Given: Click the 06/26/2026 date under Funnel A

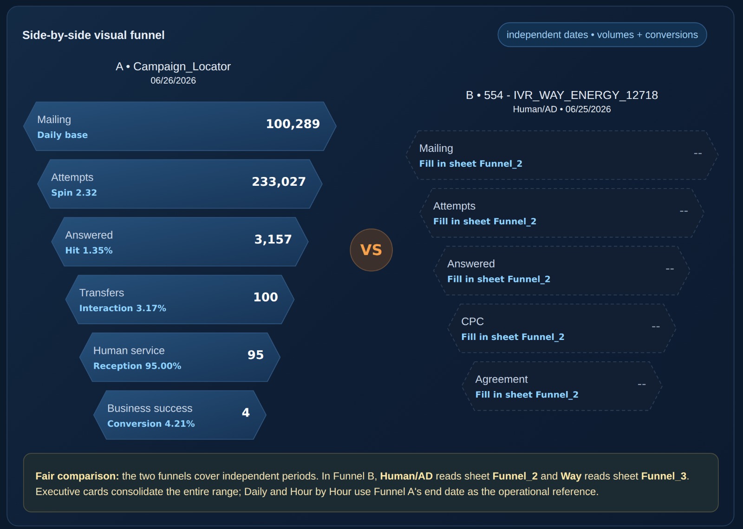Looking at the screenshot, I should (x=173, y=80).
